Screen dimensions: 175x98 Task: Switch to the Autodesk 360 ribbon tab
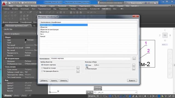point(95,9)
